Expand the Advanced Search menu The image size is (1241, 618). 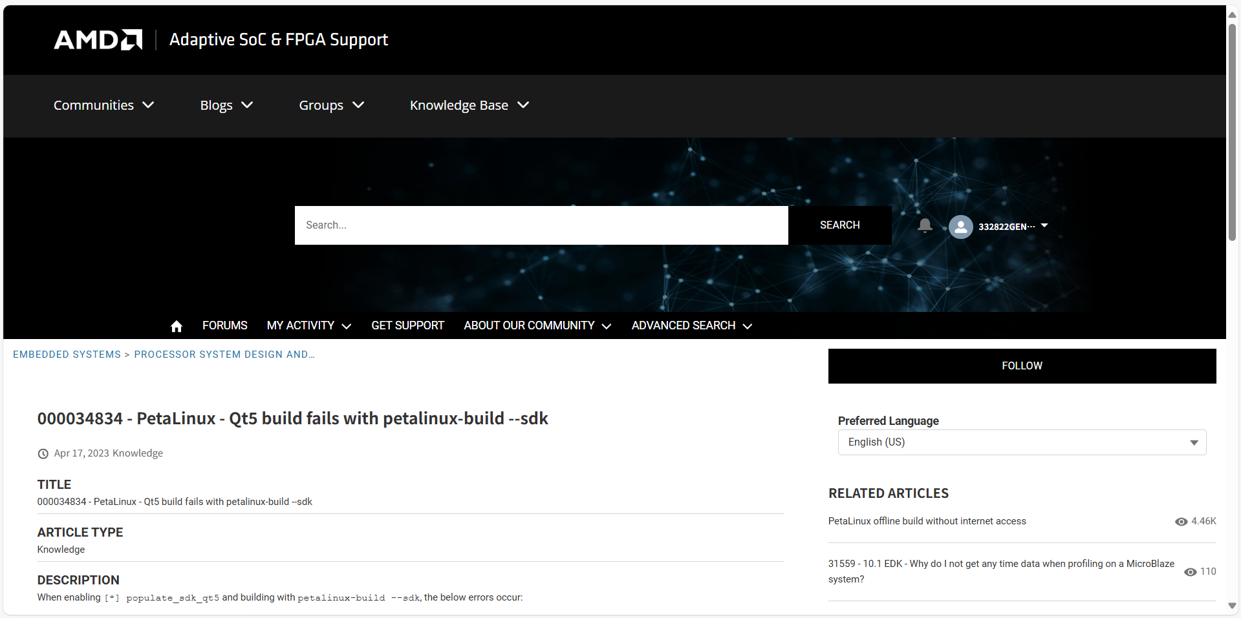point(692,325)
